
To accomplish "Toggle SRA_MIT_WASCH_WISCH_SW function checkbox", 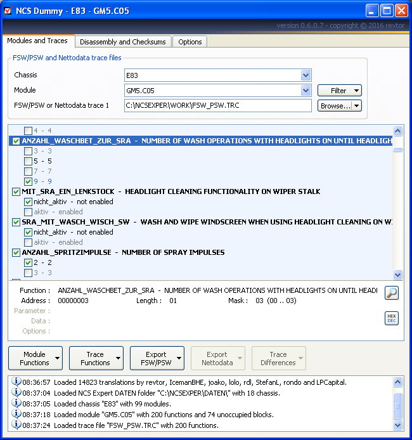I will (x=16, y=222).
